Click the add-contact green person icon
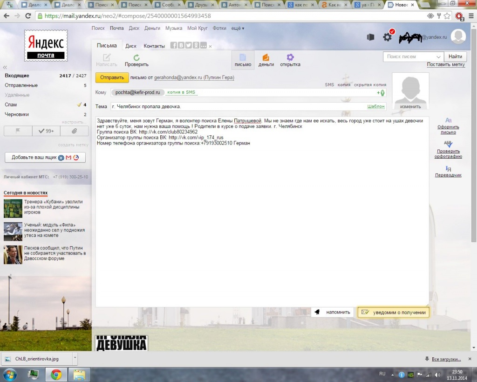 tap(382, 93)
